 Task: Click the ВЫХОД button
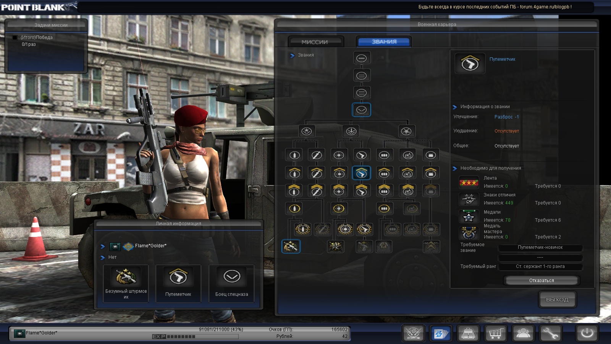coord(557,299)
